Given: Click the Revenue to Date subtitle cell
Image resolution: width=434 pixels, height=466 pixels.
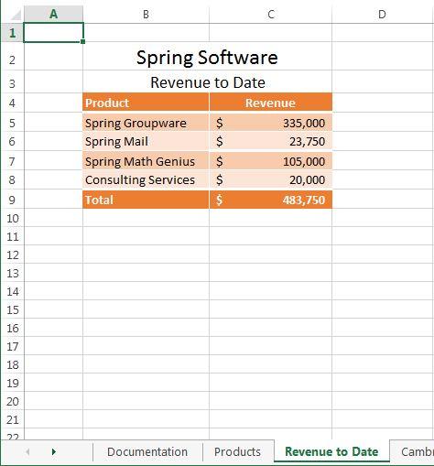Looking at the screenshot, I should (x=207, y=82).
